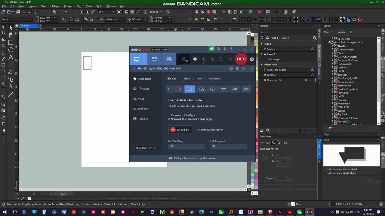Click the Bandicam microphone icon
The height and width of the screenshot is (216, 385).
pyautogui.click(x=204, y=59)
